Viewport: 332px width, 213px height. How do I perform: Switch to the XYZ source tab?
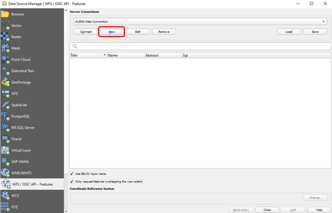point(14,207)
